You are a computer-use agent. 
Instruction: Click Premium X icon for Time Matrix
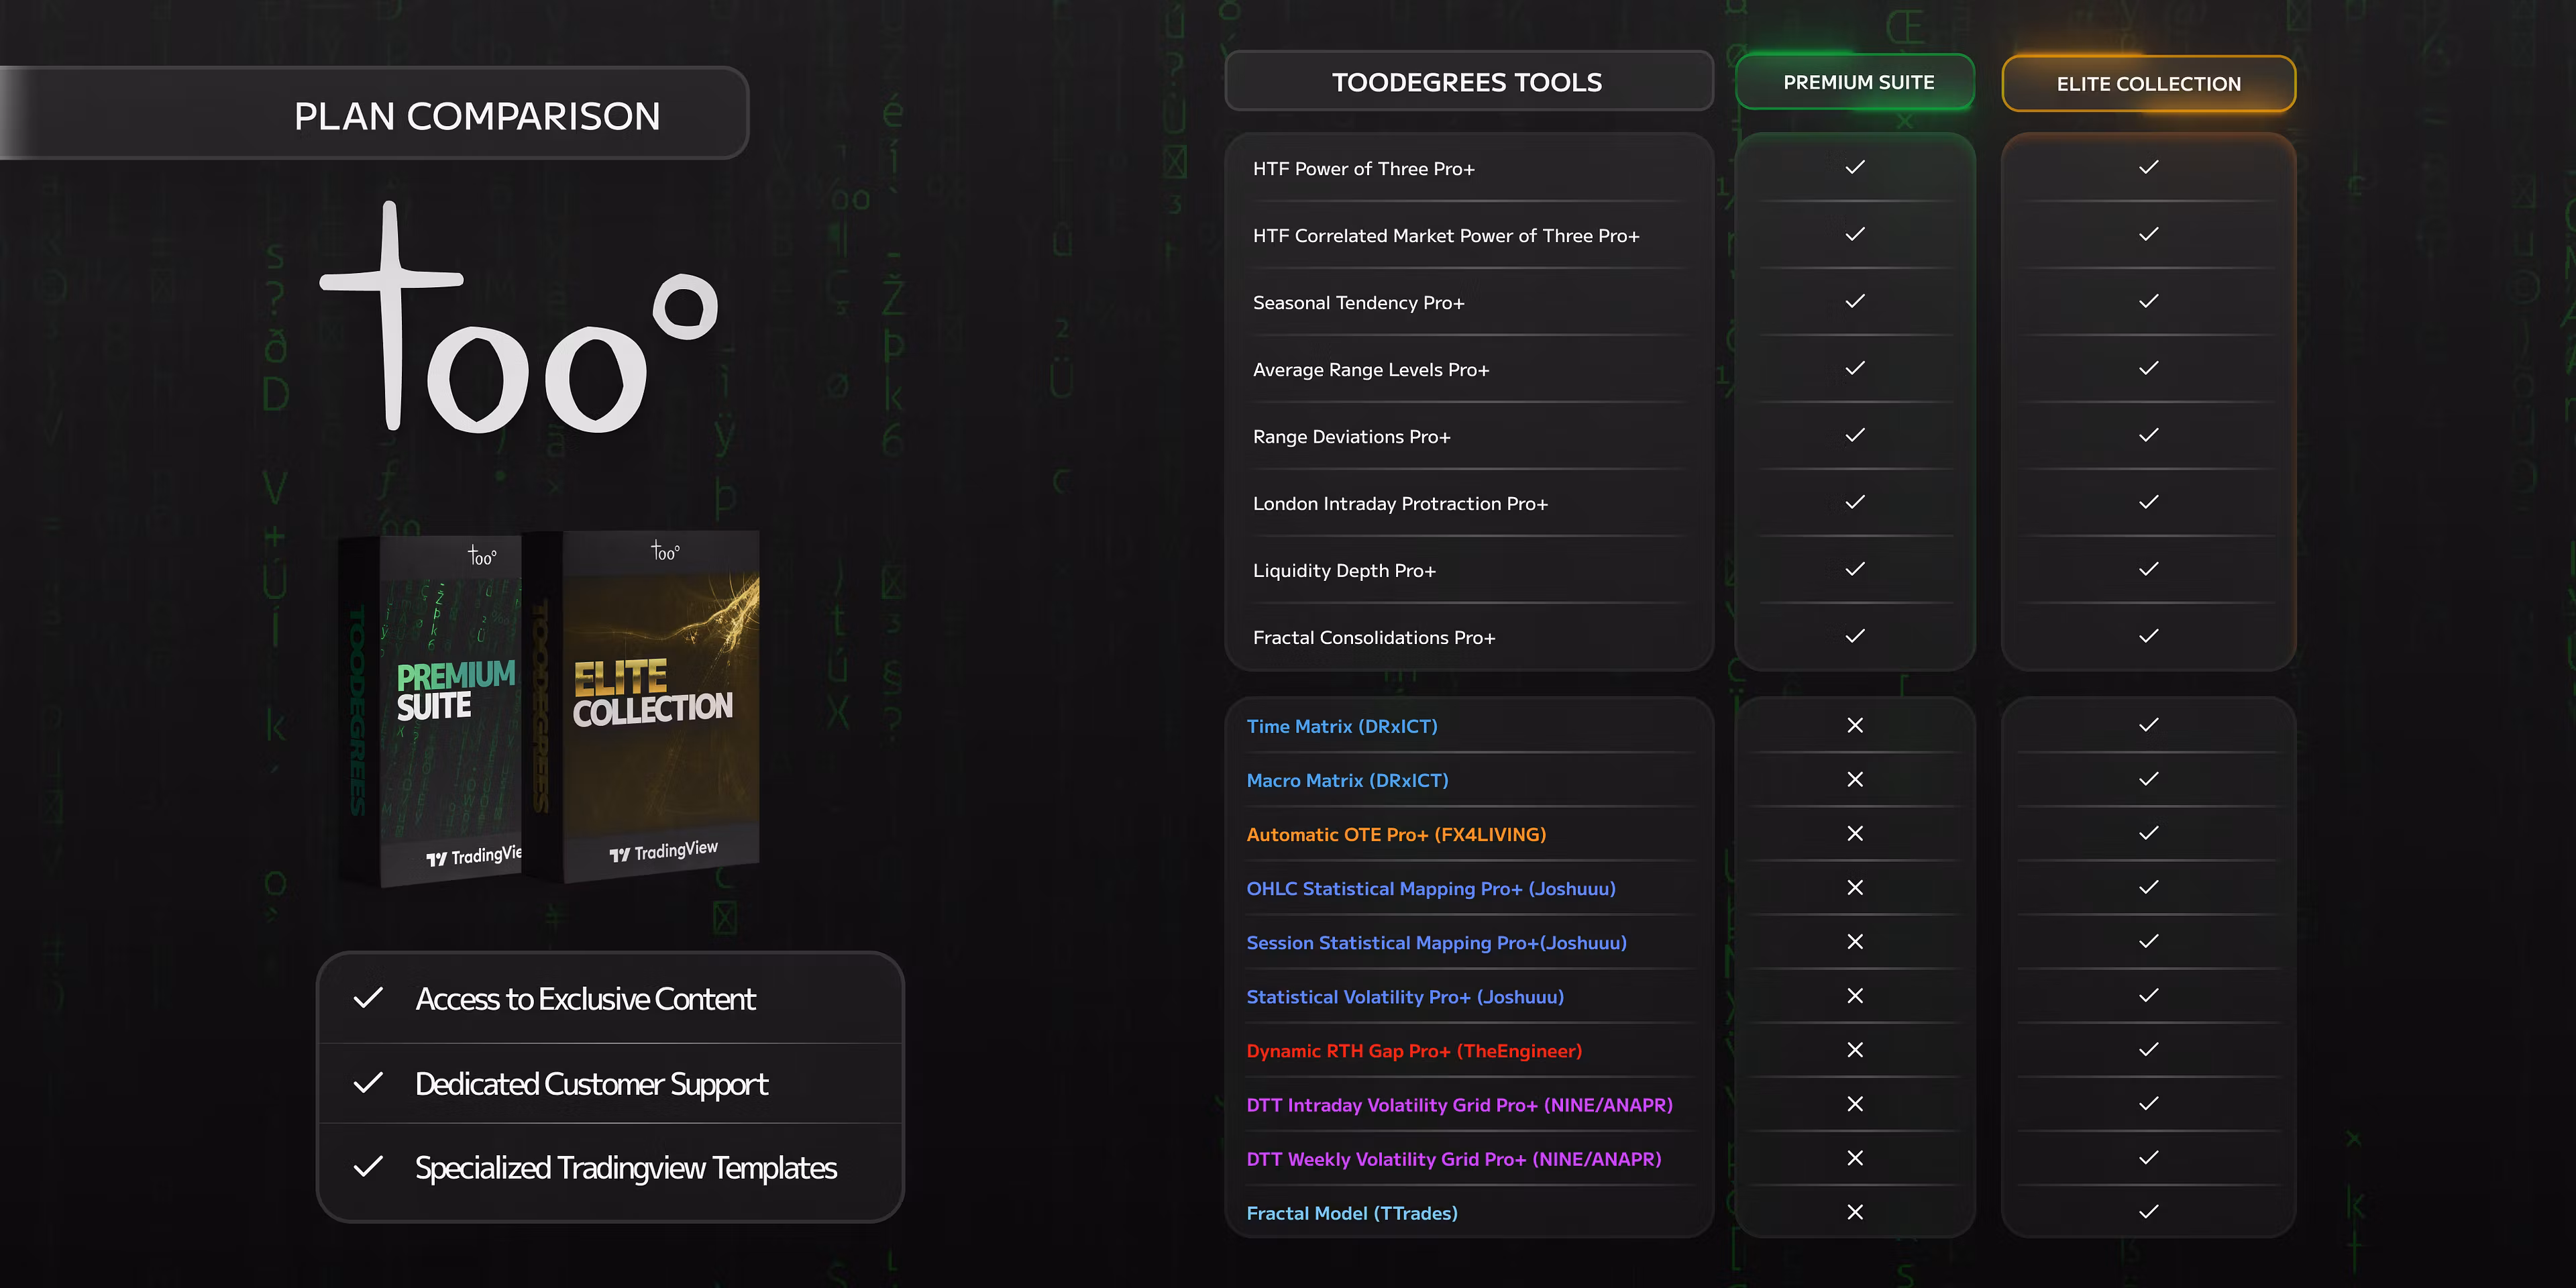click(x=1855, y=726)
